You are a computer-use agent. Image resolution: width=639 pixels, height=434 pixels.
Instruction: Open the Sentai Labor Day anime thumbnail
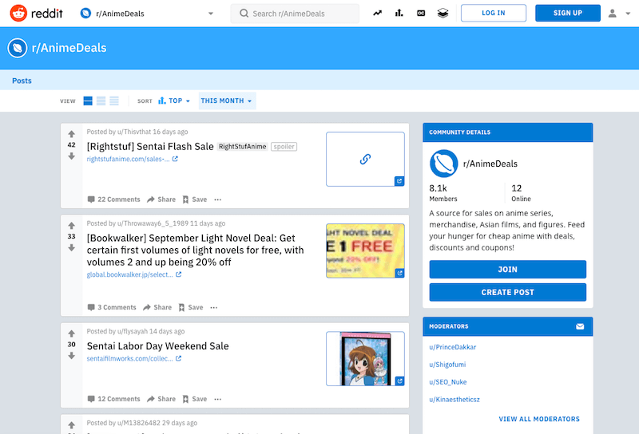click(x=365, y=359)
